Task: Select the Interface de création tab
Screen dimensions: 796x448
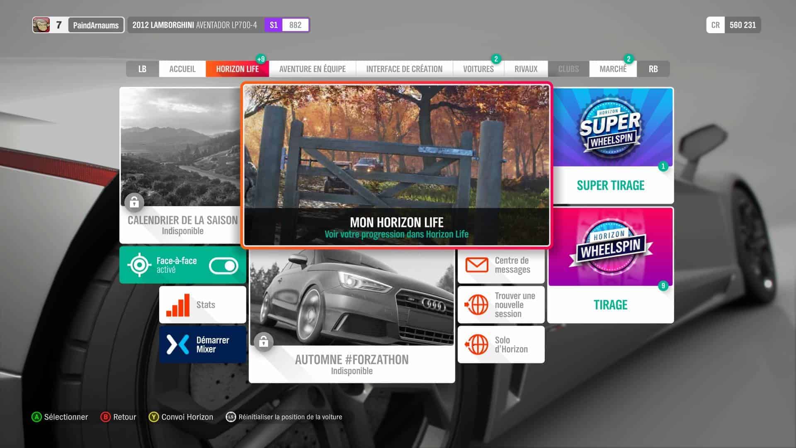Action: coord(404,69)
